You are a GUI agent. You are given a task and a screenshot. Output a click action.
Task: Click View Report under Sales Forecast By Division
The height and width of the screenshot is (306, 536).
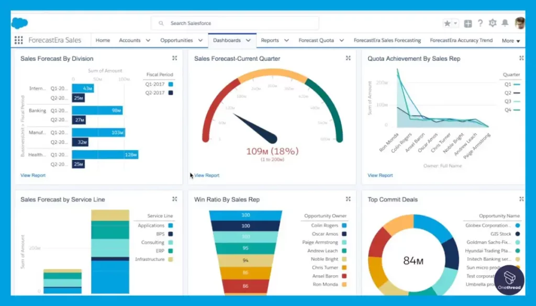[33, 175]
